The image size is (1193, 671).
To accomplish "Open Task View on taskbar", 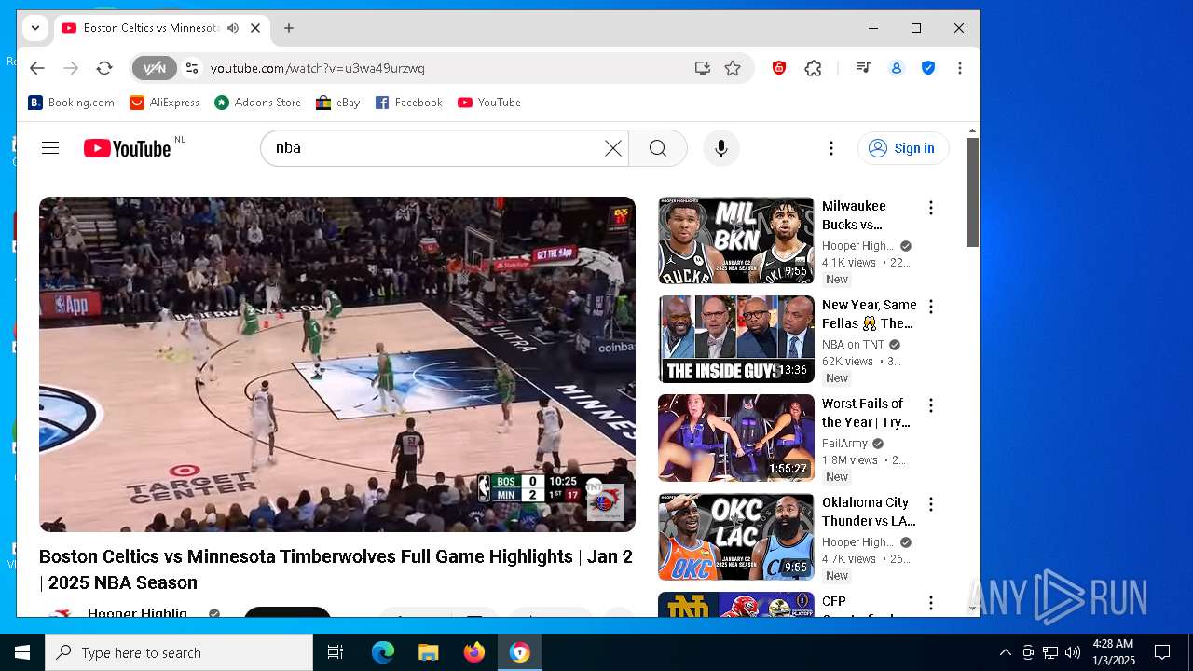I will click(x=336, y=652).
